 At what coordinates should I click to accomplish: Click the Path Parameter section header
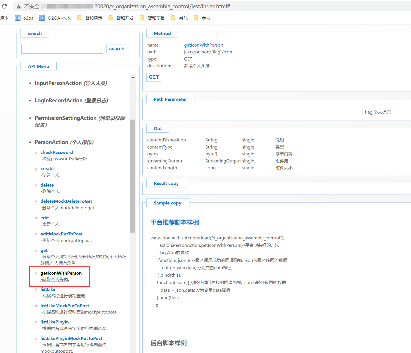coord(170,99)
